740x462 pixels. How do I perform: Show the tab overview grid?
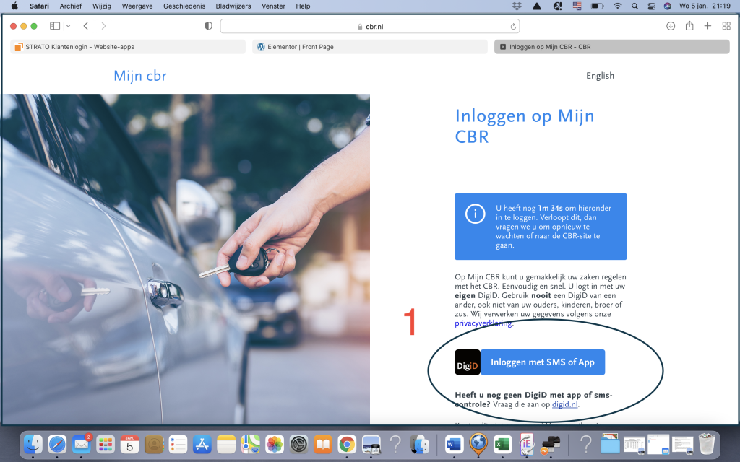[726, 26]
